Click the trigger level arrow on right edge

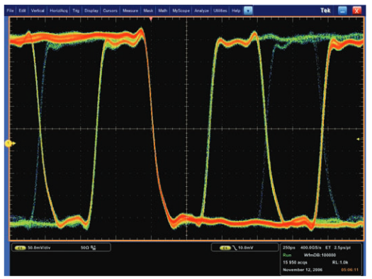point(358,139)
